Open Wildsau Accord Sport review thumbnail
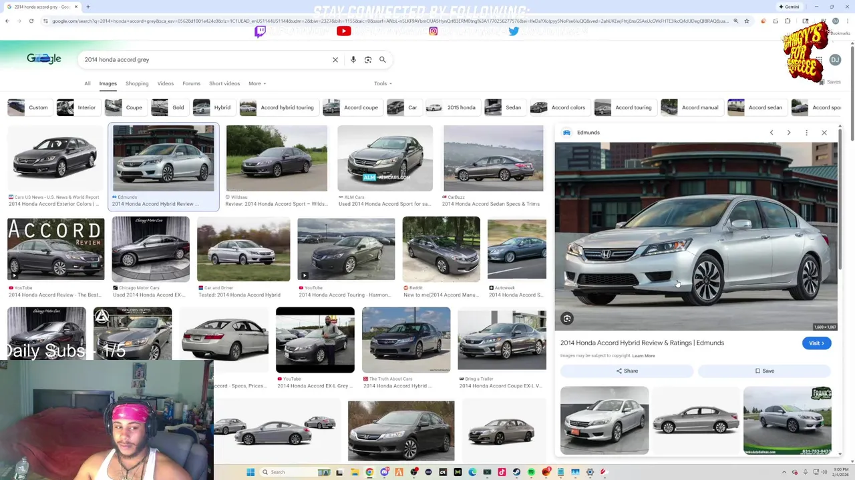The width and height of the screenshot is (855, 480). [x=277, y=159]
